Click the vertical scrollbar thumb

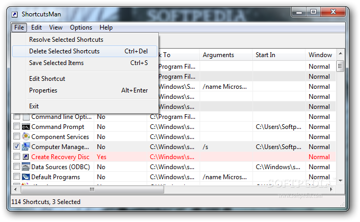[x=340, y=66]
